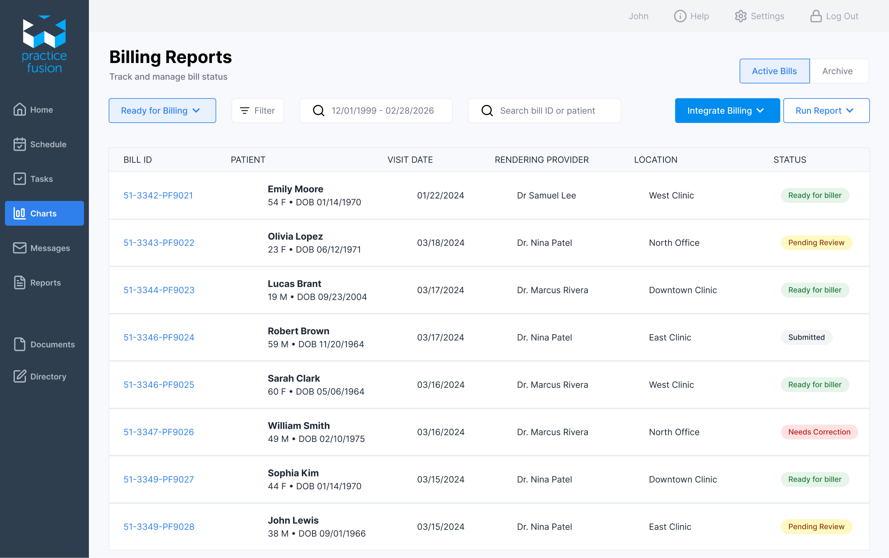Open Reports using the document icon

point(19,283)
